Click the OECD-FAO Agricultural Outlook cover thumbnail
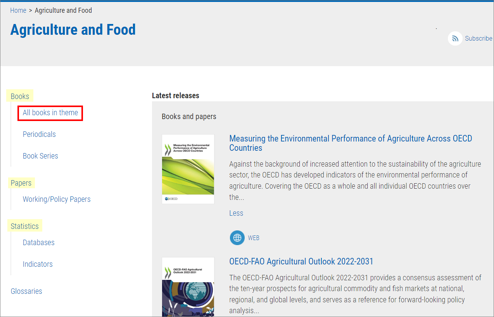Image resolution: width=494 pixels, height=317 pixels. coord(188,287)
